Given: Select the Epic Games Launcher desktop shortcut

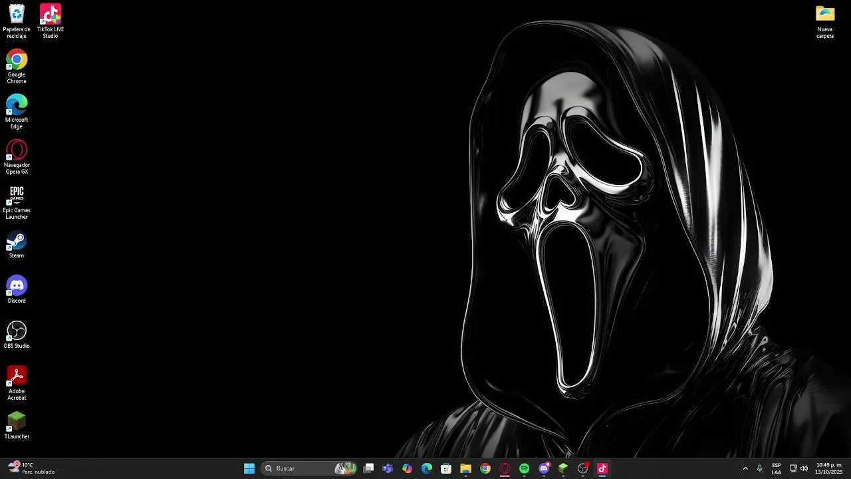Looking at the screenshot, I should pos(17,203).
